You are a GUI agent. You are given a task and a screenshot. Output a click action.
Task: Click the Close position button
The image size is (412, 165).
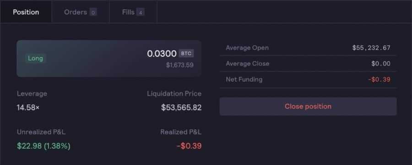tap(308, 106)
